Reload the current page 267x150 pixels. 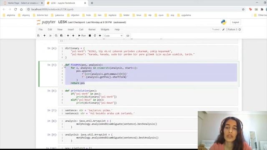coord(15,9)
